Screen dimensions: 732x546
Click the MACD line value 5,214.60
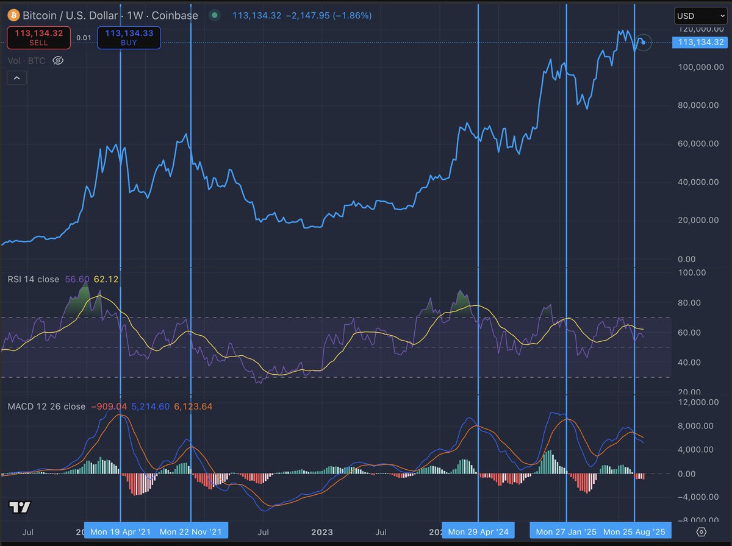[150, 406]
